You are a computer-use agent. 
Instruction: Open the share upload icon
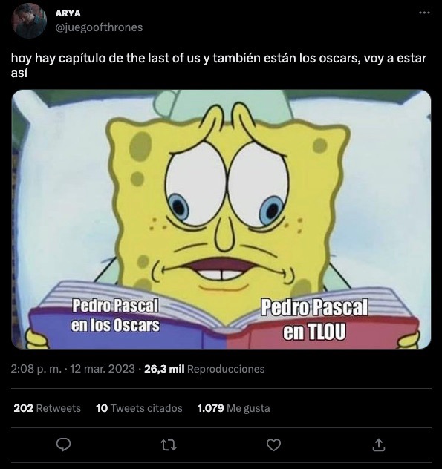[379, 445]
